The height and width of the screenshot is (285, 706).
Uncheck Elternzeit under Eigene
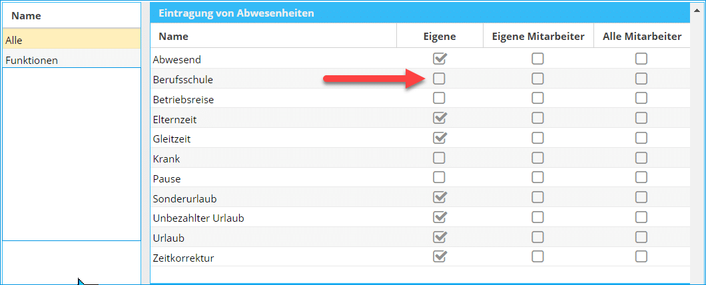pyautogui.click(x=440, y=119)
